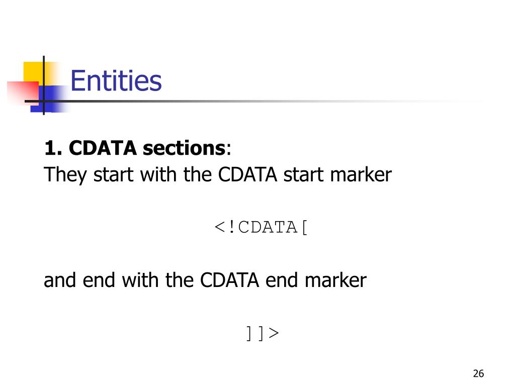Click the opening bracket "[" after CDATA code
This screenshot has width=515, height=386.
tap(304, 228)
